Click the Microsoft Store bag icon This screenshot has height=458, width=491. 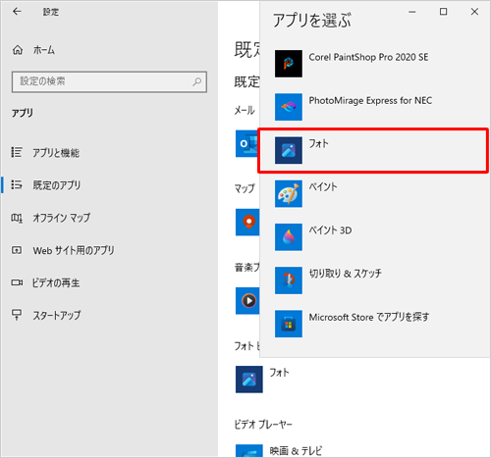[289, 324]
